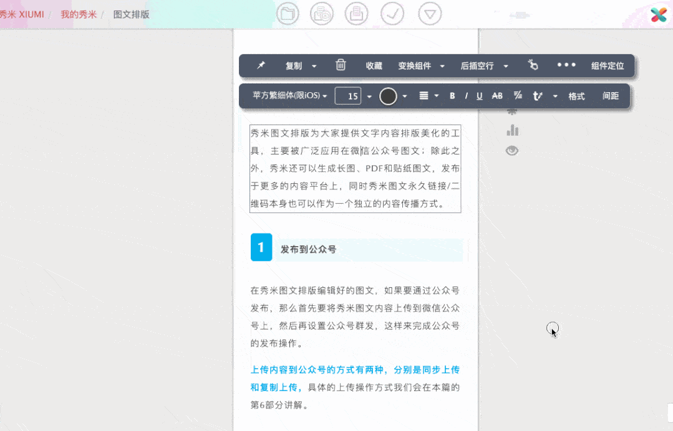Toggle strikethrough AB formatting
Viewport: 673px width, 431px height.
(497, 96)
